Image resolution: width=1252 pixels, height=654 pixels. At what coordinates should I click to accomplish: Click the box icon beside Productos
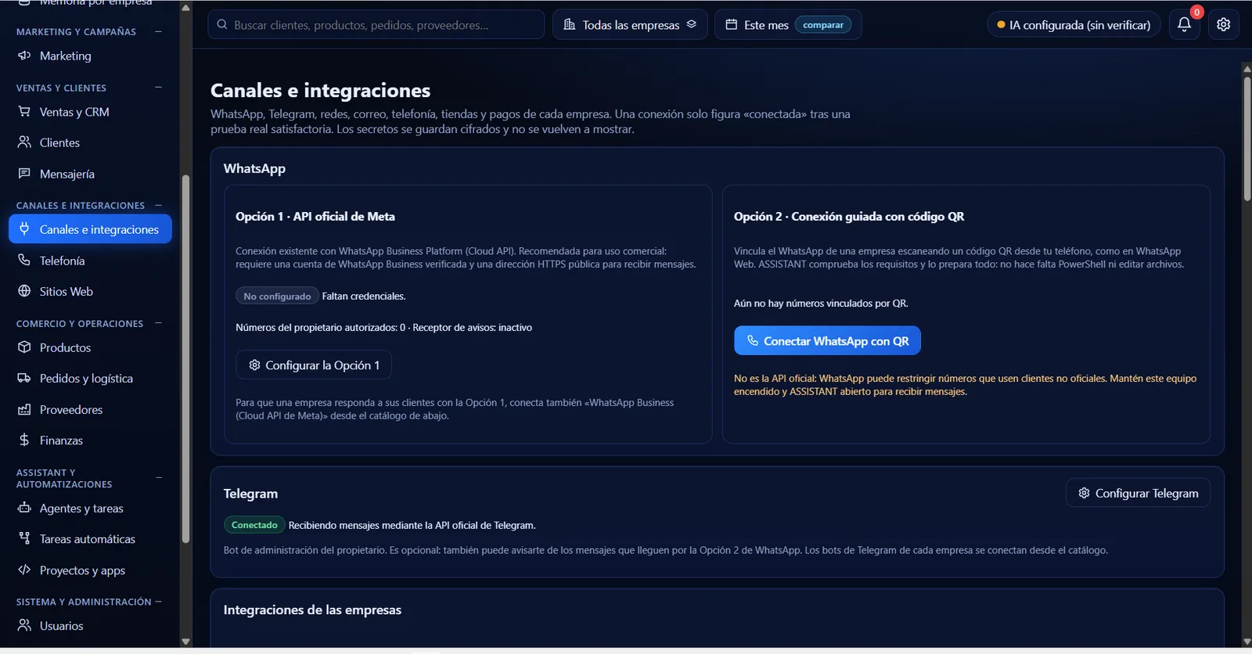click(x=24, y=347)
